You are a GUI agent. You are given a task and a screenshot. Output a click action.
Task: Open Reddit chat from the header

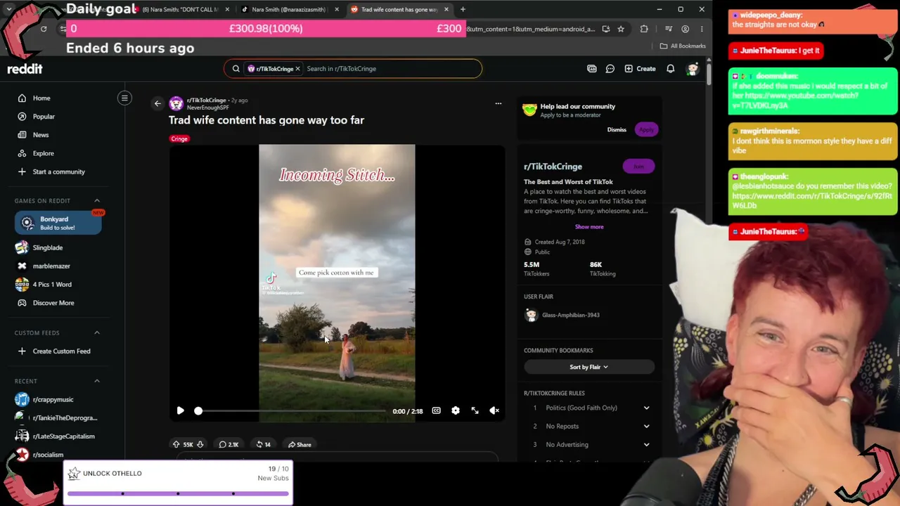point(610,69)
